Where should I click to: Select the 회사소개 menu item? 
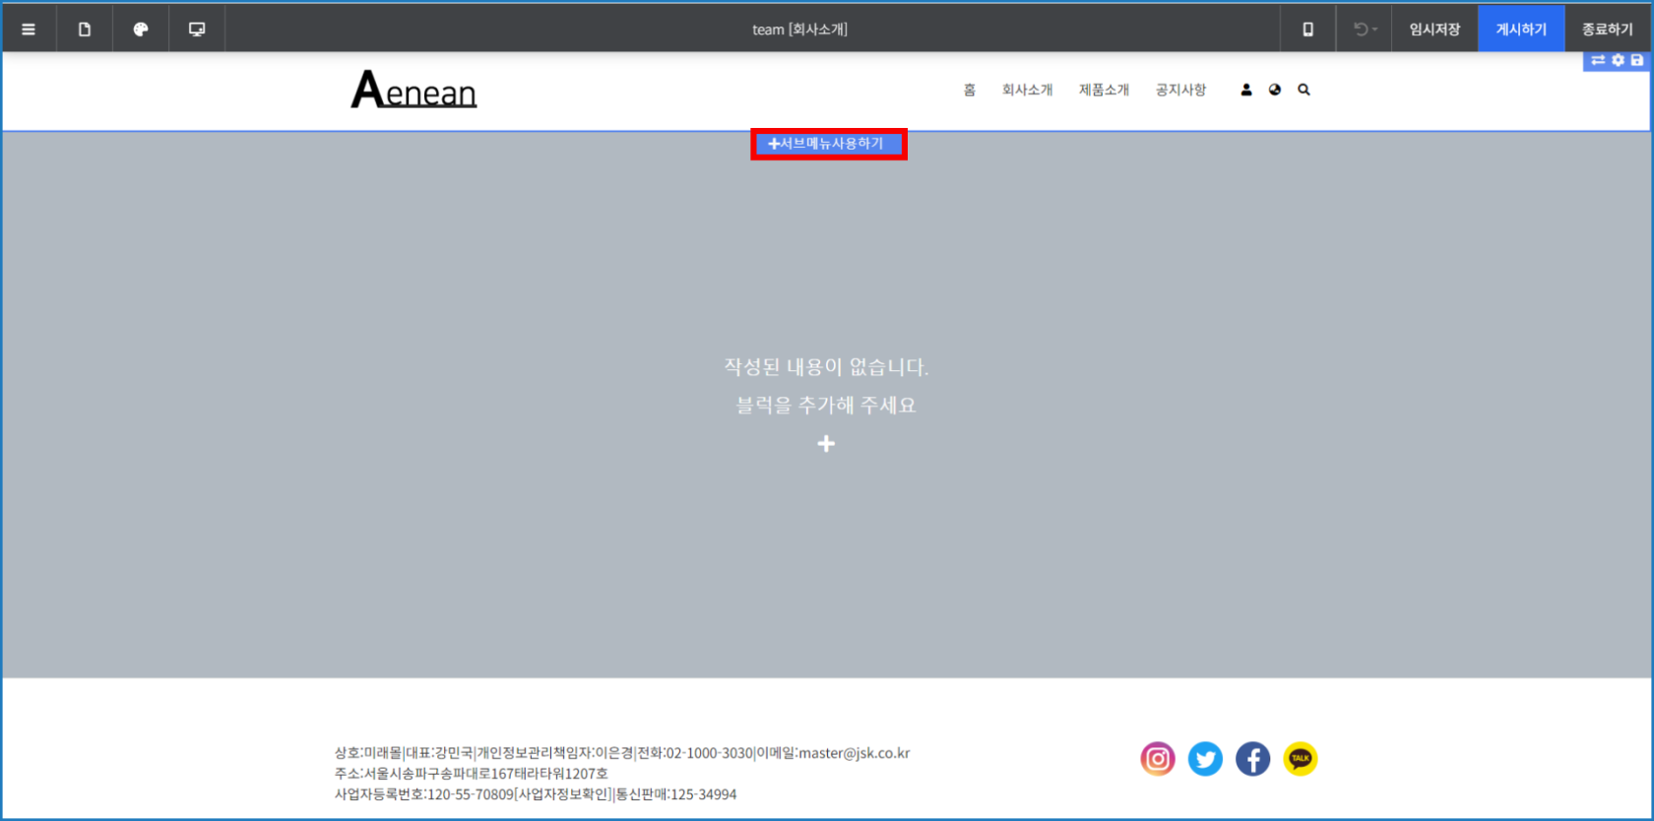[x=1027, y=90]
